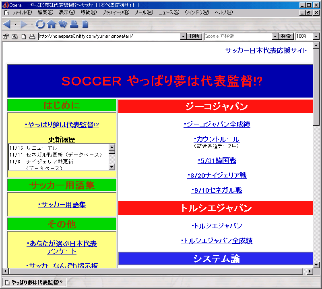
Task: Click the 11/8 ナイジェリア戦更新 history entry
Action: pyautogui.click(x=41, y=162)
